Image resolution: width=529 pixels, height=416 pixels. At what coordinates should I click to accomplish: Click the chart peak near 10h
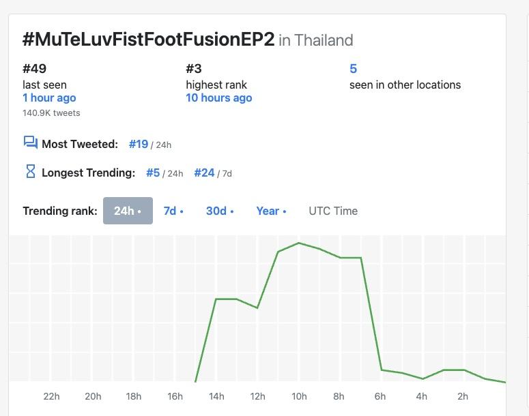[299, 243]
